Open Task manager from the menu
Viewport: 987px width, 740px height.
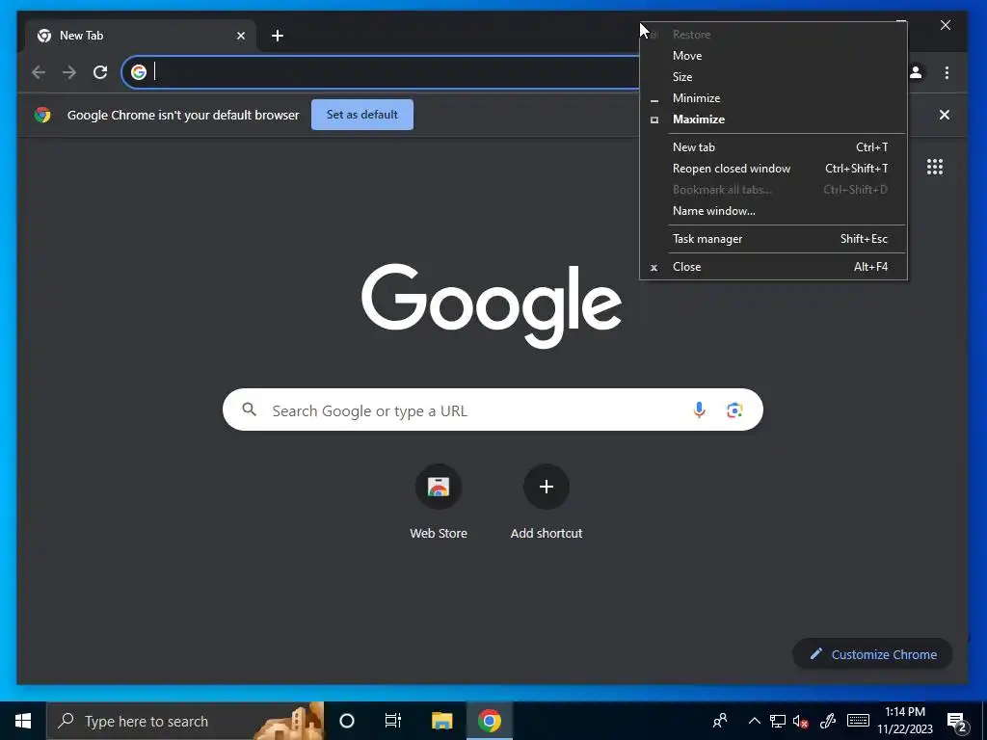[x=773, y=239]
